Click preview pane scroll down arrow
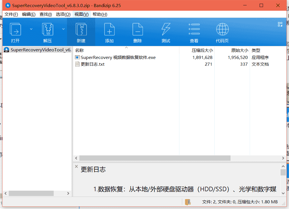Screen dimensions: 289x209 click(283, 193)
